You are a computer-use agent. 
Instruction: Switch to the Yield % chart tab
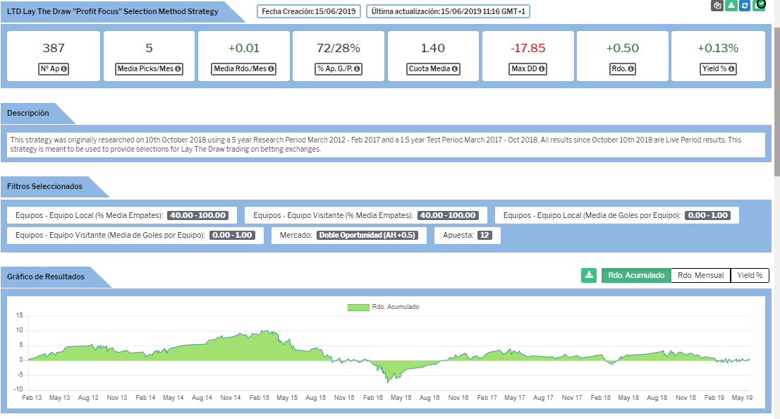click(x=750, y=275)
